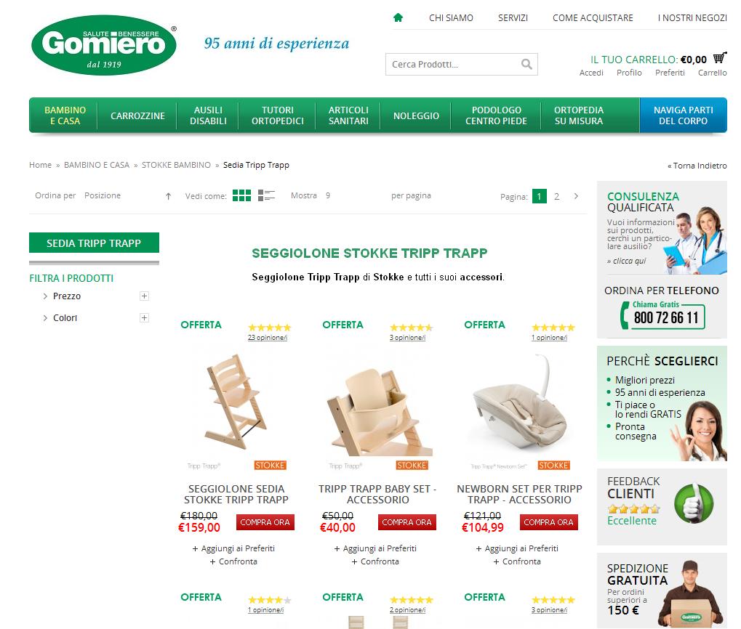
Task: Expand the Colori filter plus box
Action: 145,317
